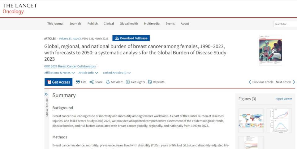Image resolution: width=297 pixels, height=149 pixels.
Task: Click the Set Alert bell icon
Action: [x=108, y=82]
